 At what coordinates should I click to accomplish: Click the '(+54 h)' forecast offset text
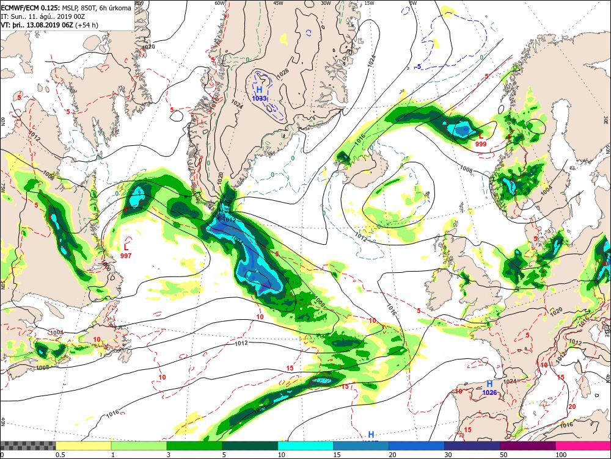coord(87,25)
